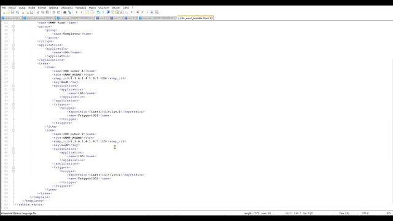This screenshot has width=393, height=221.
Task: Collapse the group fold marker at line 15
Action: 14,30
